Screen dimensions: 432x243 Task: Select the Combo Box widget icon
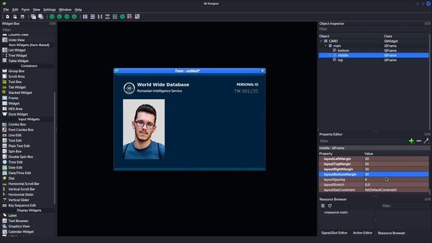point(5,124)
